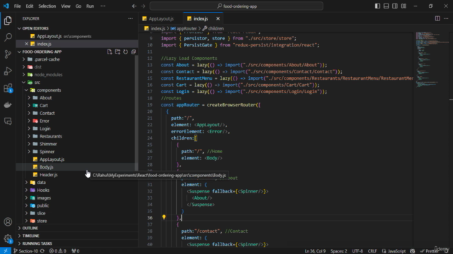Viewport: 453px width, 254px height.
Task: Go forward with the navigation arrow
Action: [143, 6]
